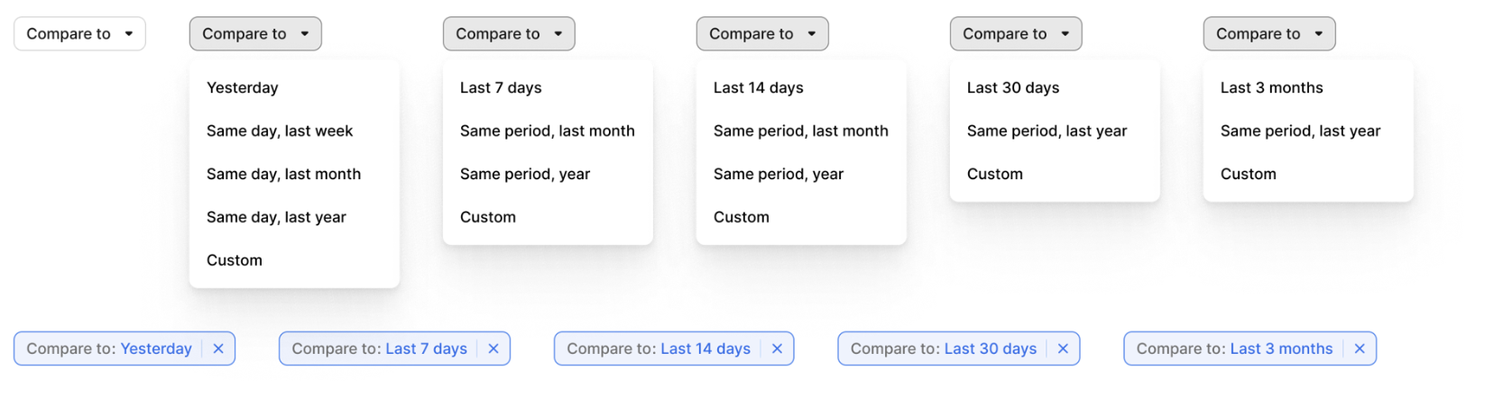Click the Compare to: Last 3 months chip label
The height and width of the screenshot is (416, 1503).
click(1233, 348)
